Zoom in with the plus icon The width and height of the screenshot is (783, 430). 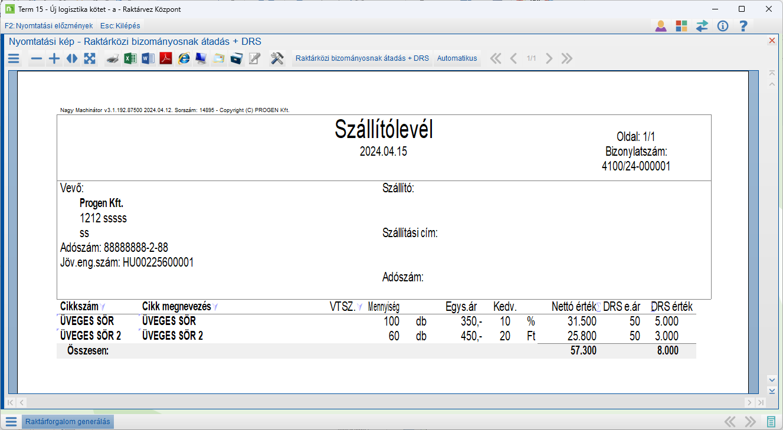[54, 58]
